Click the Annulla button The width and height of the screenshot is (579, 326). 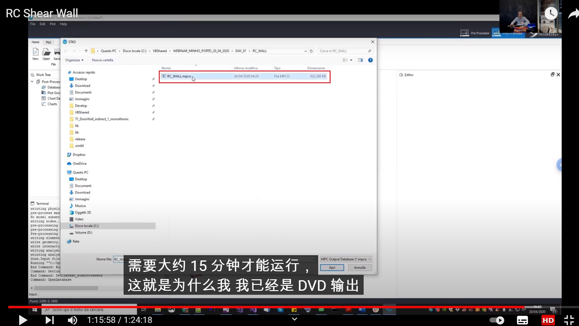coord(360,268)
